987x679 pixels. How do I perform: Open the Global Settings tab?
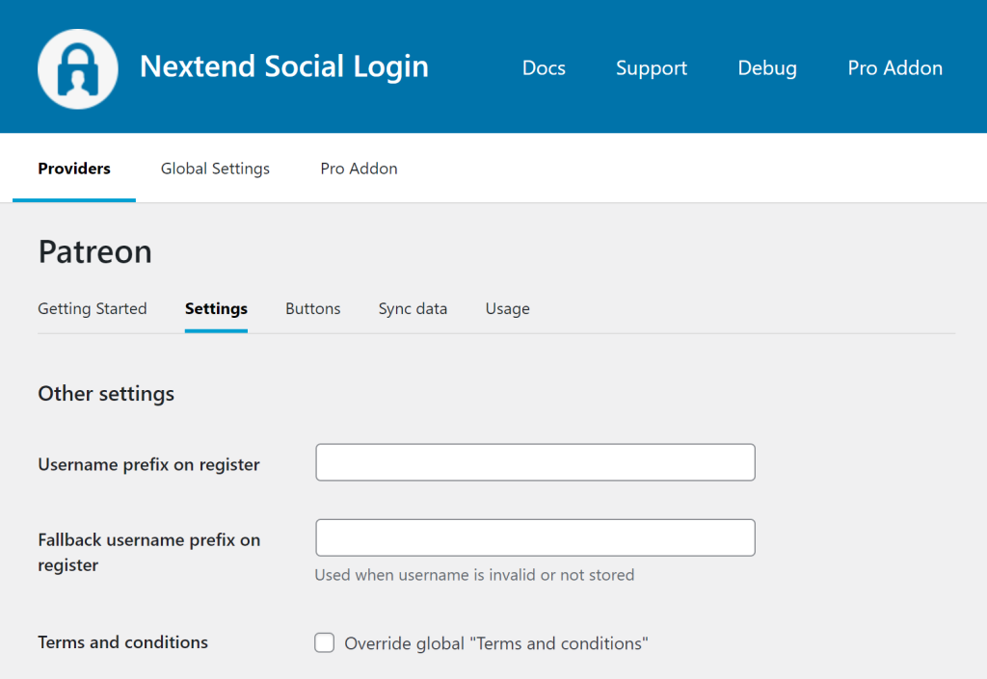click(x=215, y=169)
